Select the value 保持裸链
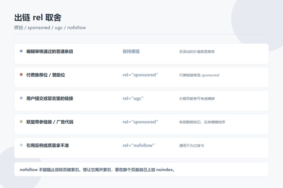283x188 pixels. tap(131, 51)
